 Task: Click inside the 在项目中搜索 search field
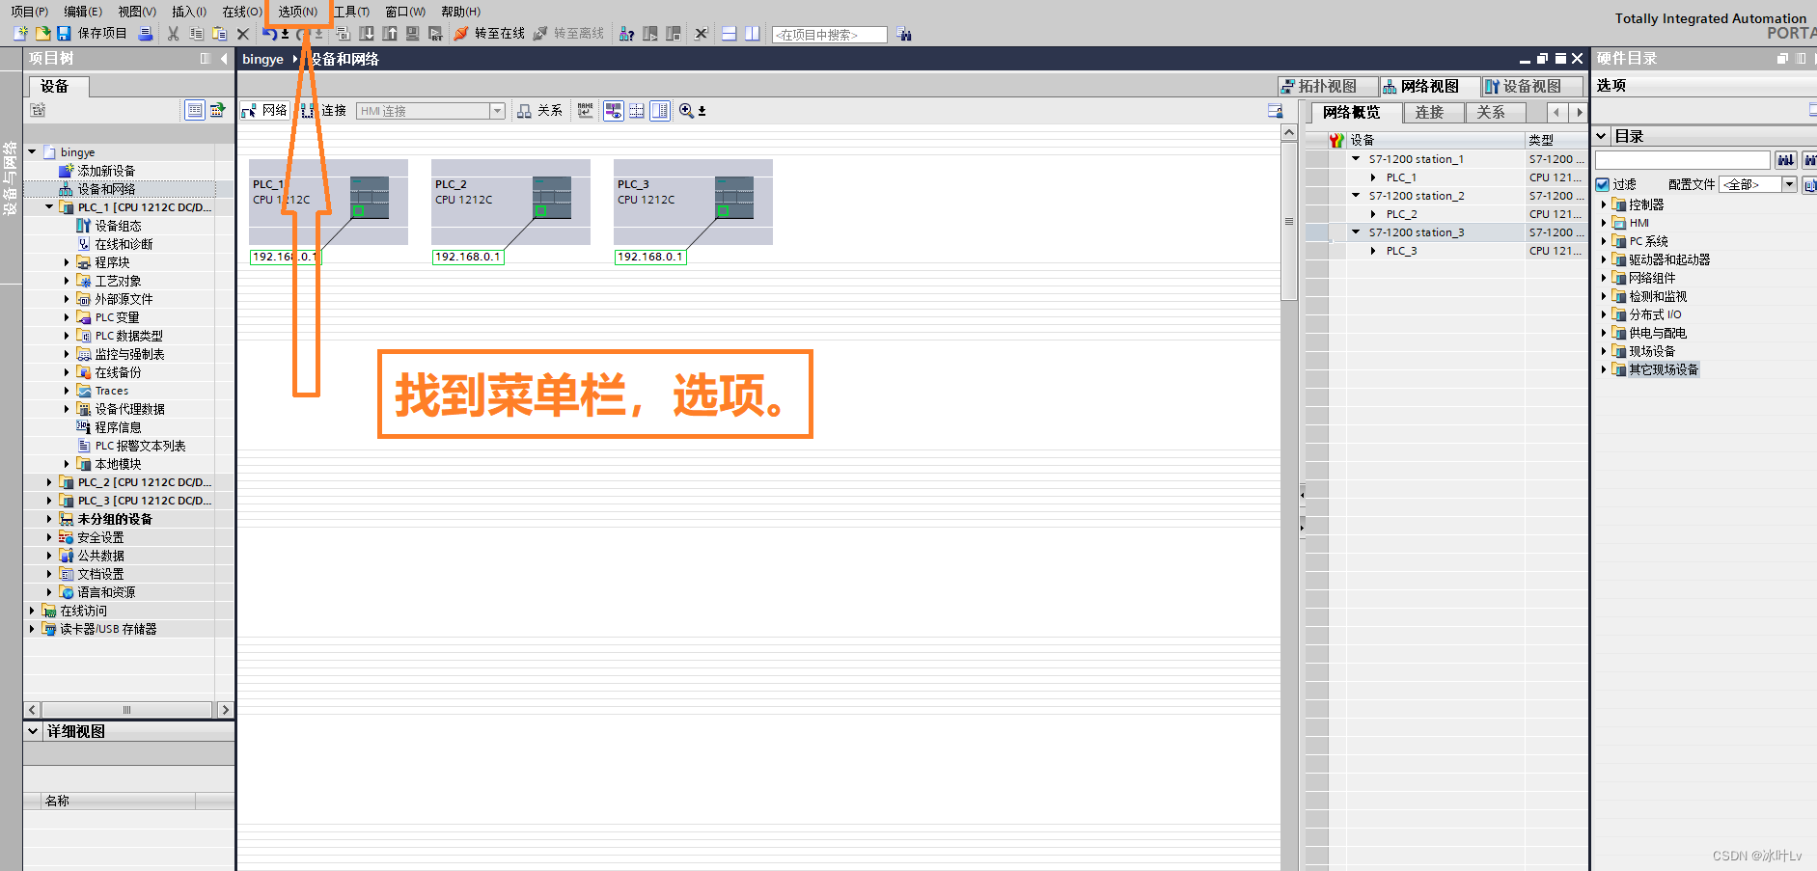[828, 34]
